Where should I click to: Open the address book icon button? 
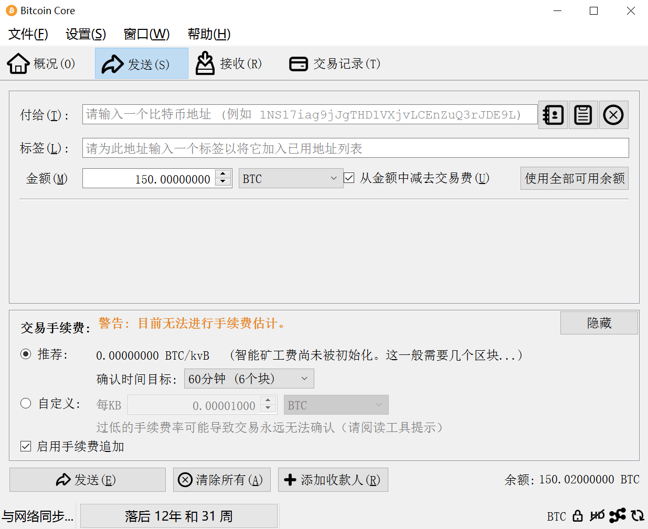(x=553, y=115)
